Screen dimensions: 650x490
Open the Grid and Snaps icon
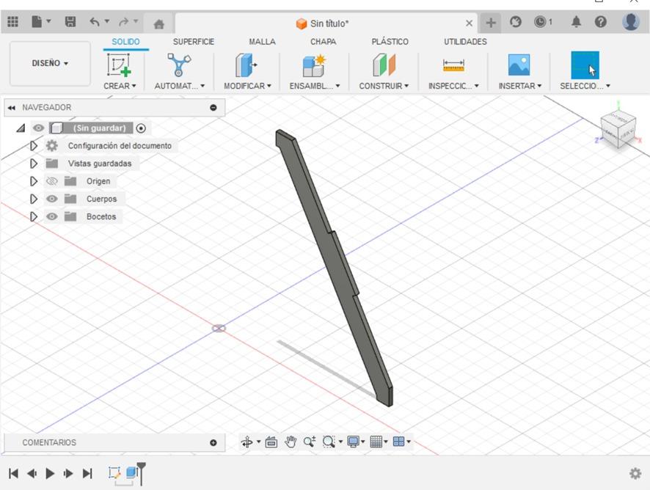(376, 442)
